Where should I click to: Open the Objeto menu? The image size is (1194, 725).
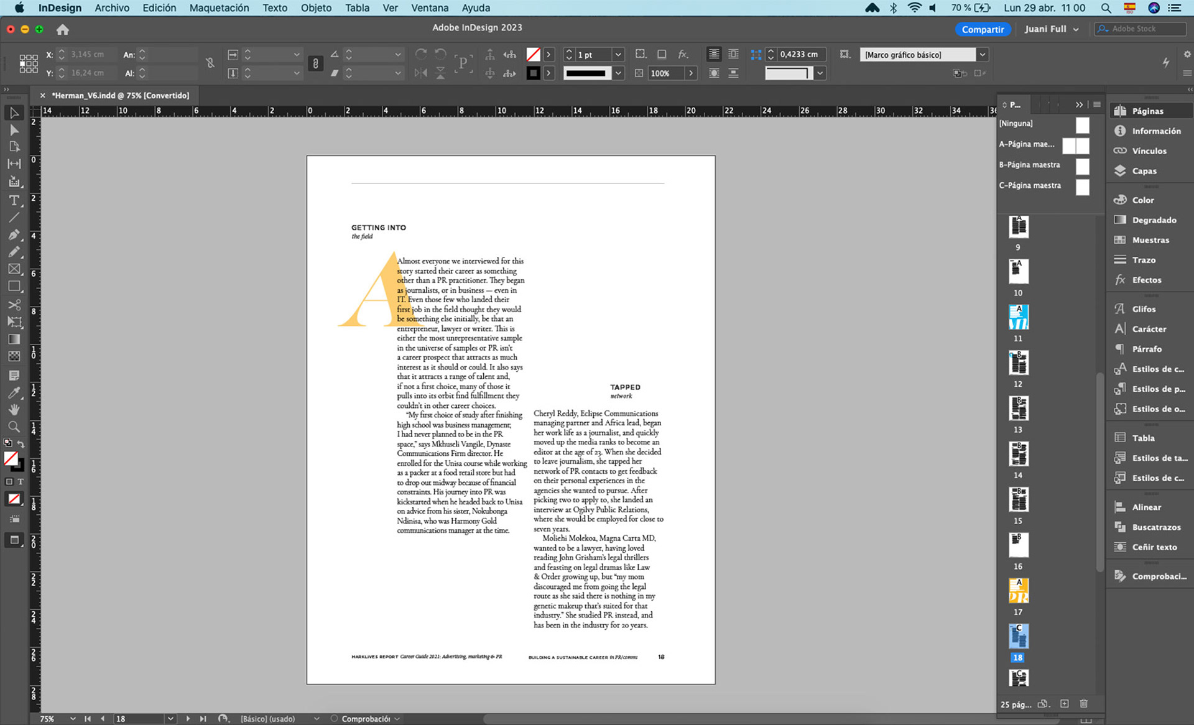[x=316, y=8]
